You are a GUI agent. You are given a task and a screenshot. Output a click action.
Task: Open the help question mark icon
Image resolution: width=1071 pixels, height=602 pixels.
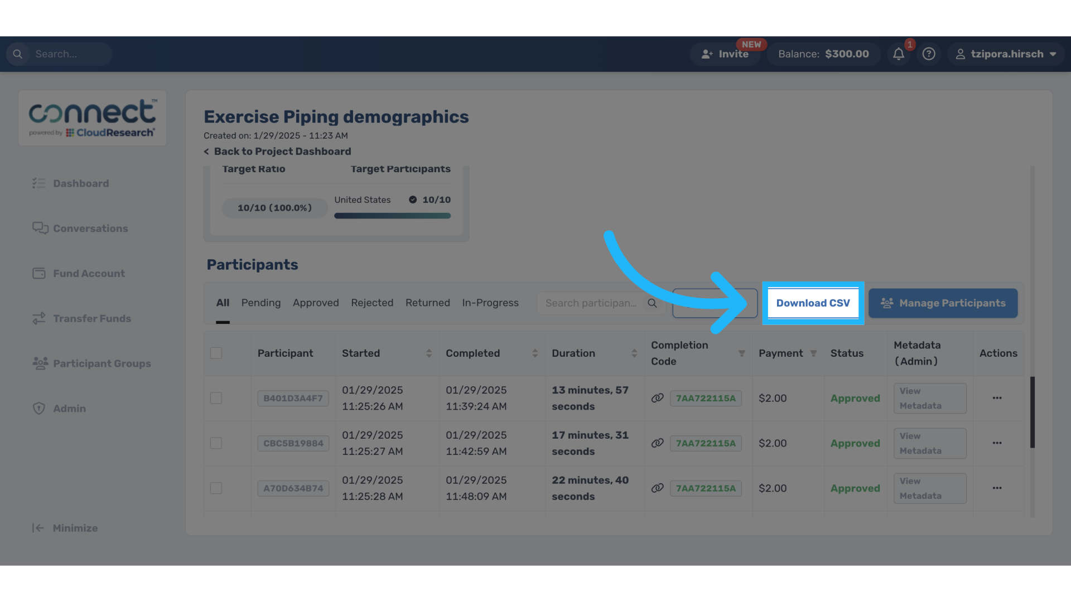point(929,54)
